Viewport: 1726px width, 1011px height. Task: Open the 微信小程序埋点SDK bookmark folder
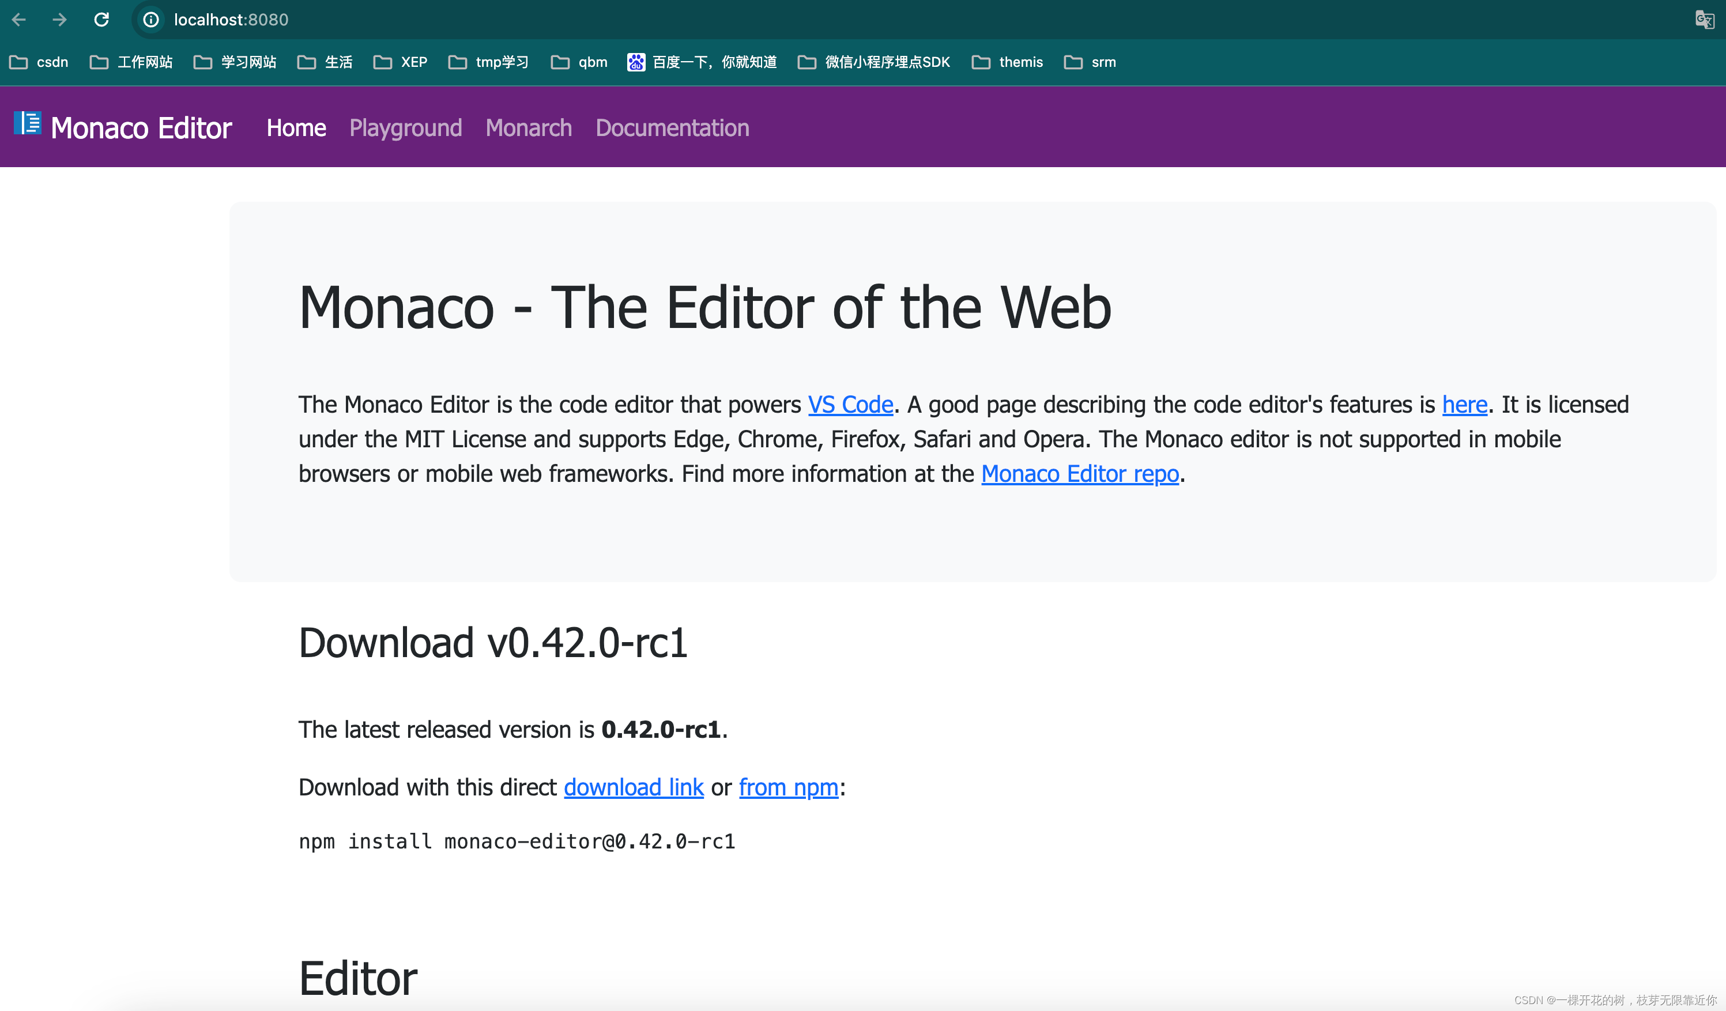[x=874, y=62]
